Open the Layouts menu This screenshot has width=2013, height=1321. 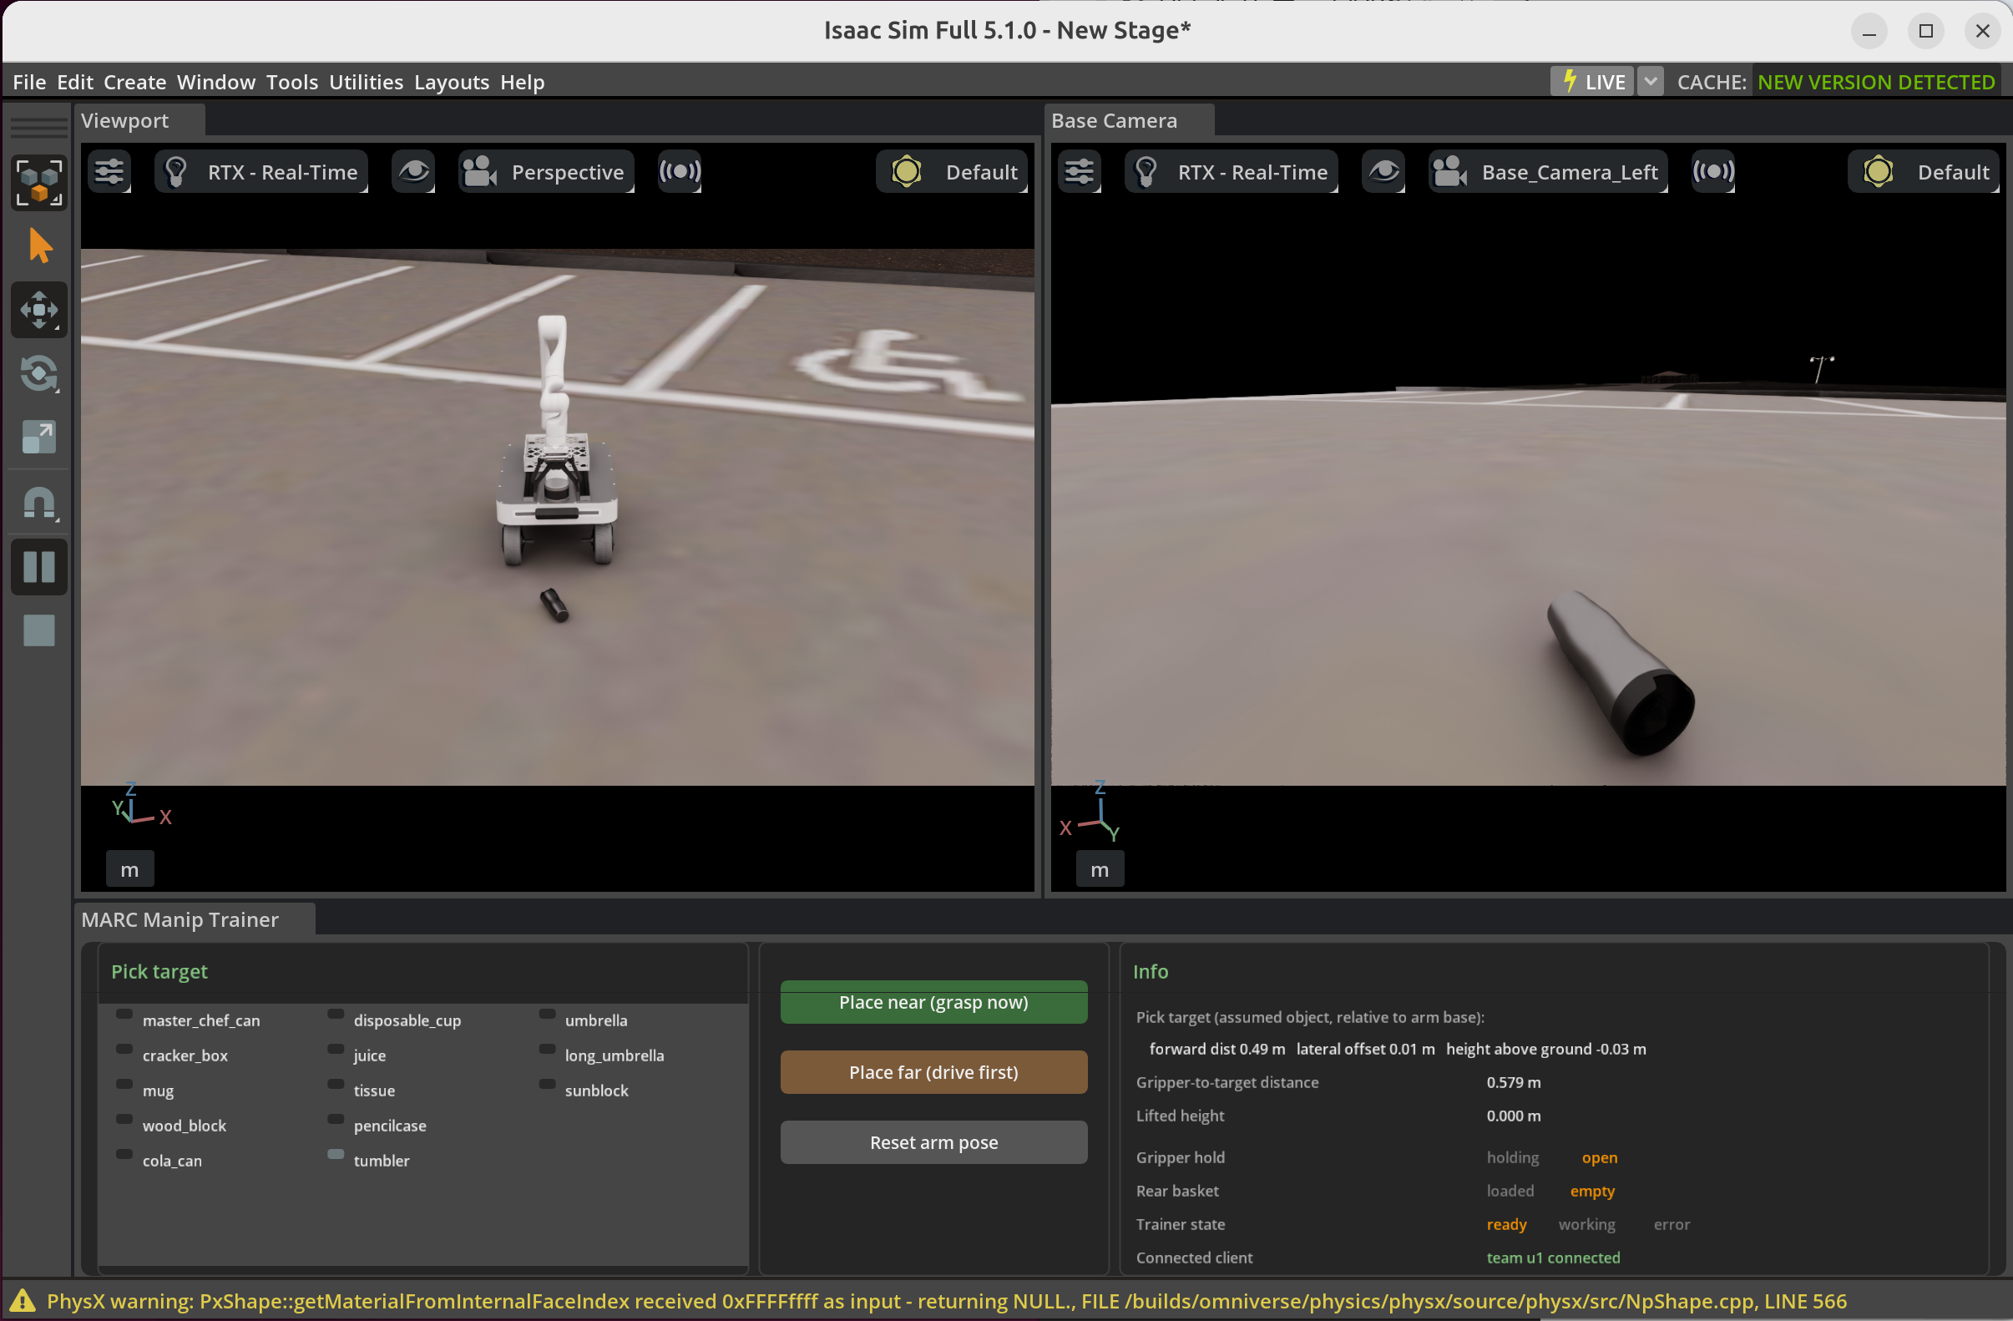(452, 82)
